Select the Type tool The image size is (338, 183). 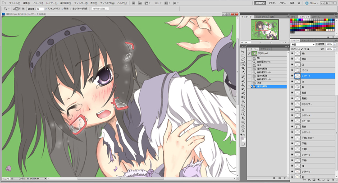243,114
